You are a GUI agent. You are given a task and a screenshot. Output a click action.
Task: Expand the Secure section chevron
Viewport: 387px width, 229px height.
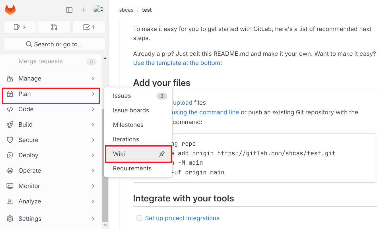(x=93, y=140)
